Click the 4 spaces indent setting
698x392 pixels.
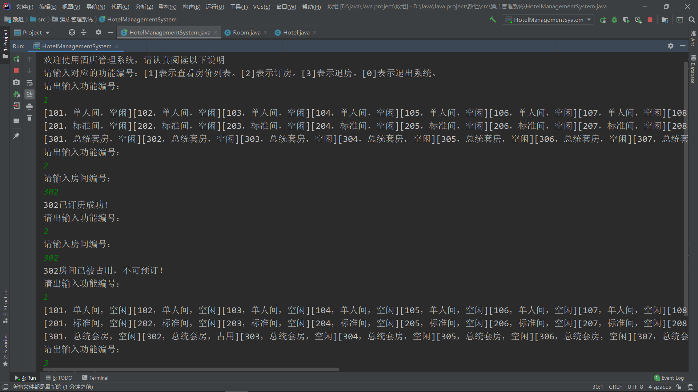659,387
